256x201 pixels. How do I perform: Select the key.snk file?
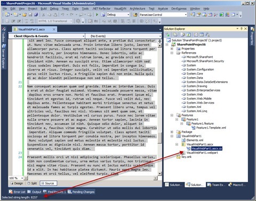point(186,157)
